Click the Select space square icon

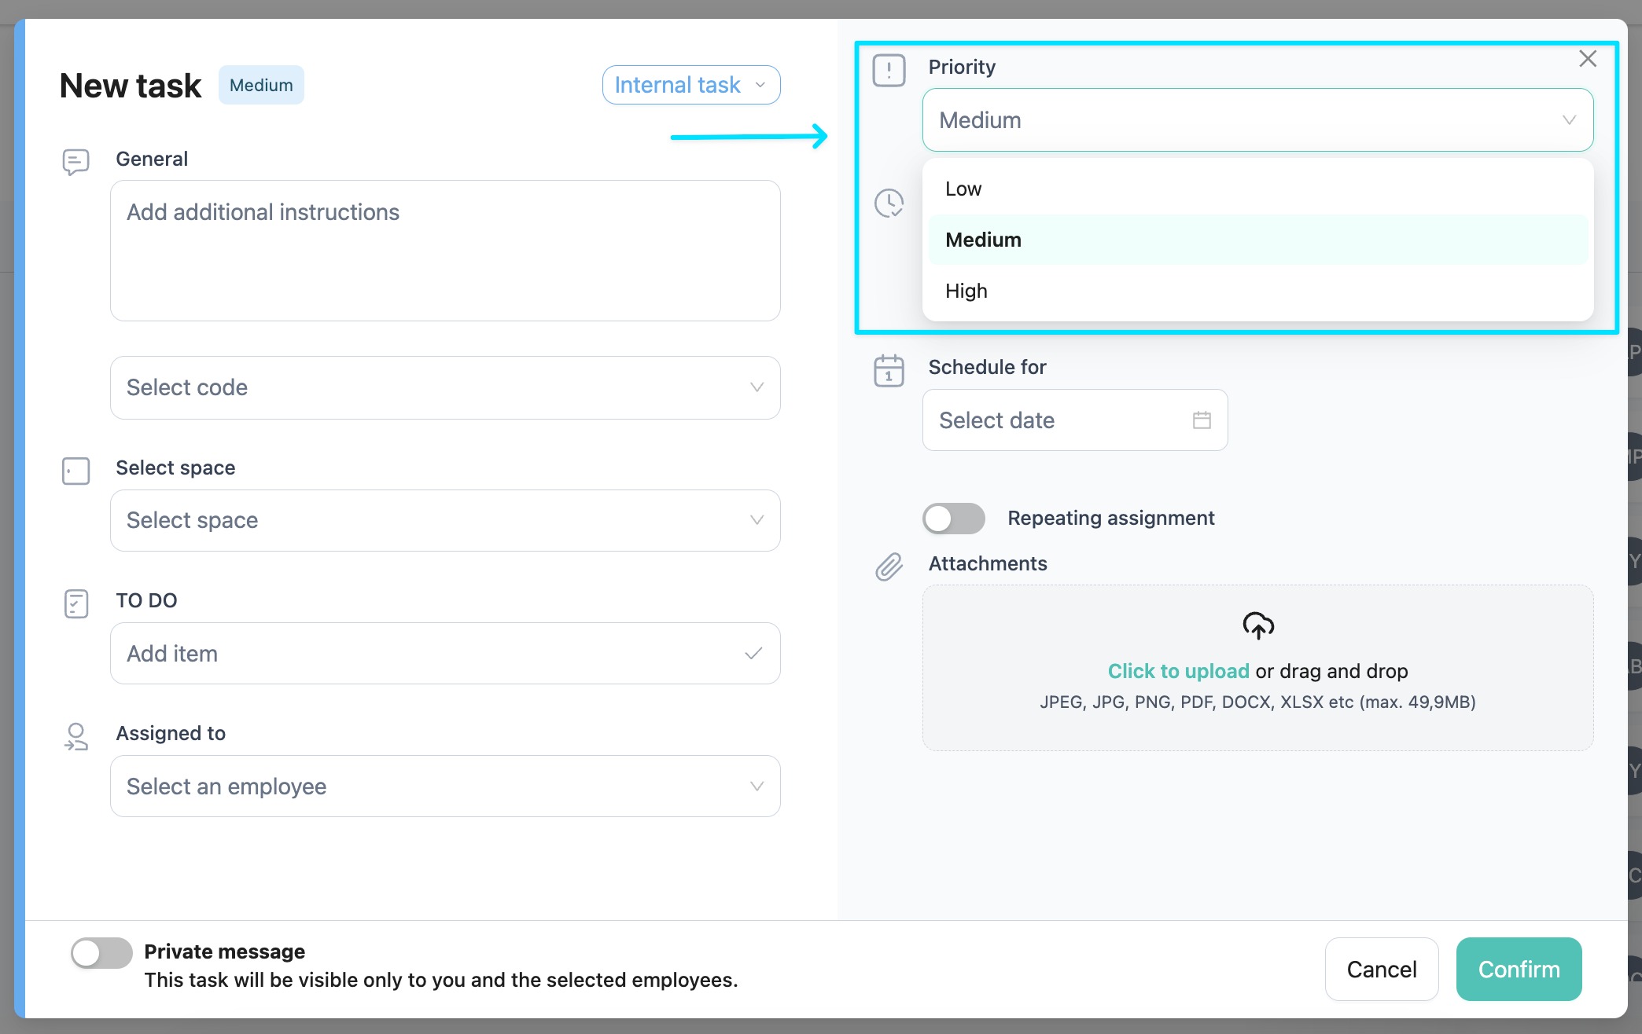(75, 471)
